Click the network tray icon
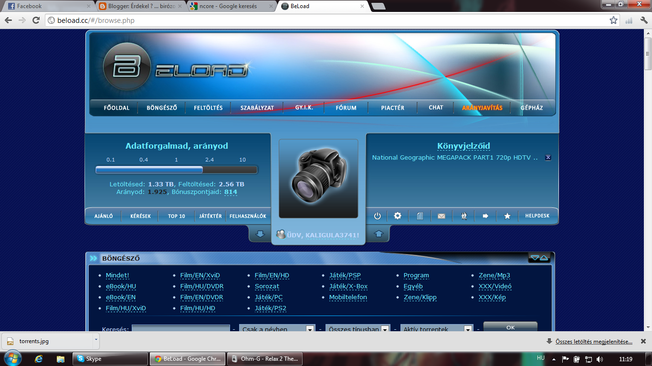The image size is (652, 366). pos(588,359)
